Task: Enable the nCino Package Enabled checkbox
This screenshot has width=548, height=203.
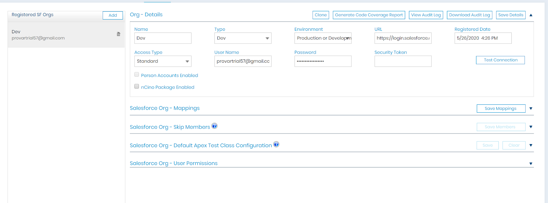Action: click(x=137, y=86)
